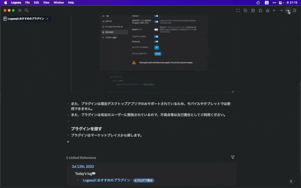Open the help question mark button

click(x=291, y=182)
